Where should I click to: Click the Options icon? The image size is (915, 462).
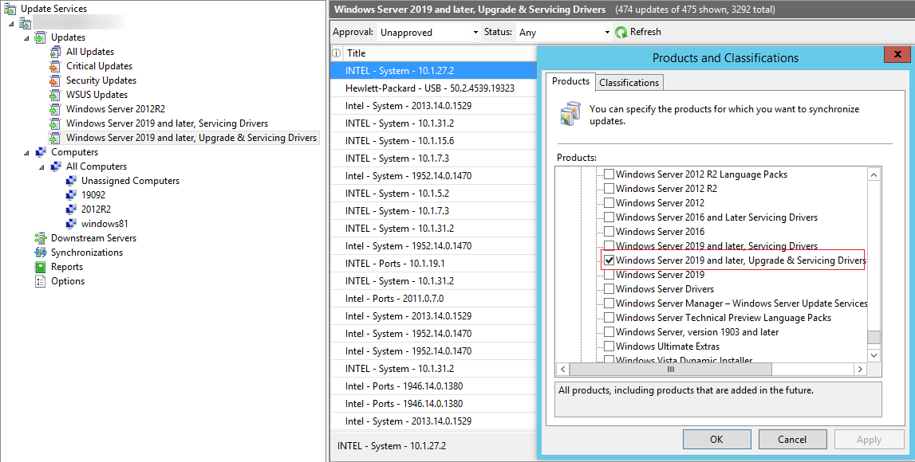tap(40, 281)
